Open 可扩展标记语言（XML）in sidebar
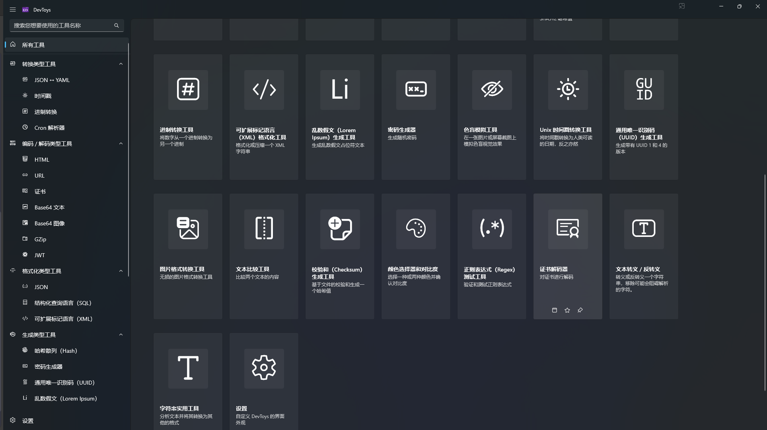767x430 pixels. click(66, 319)
